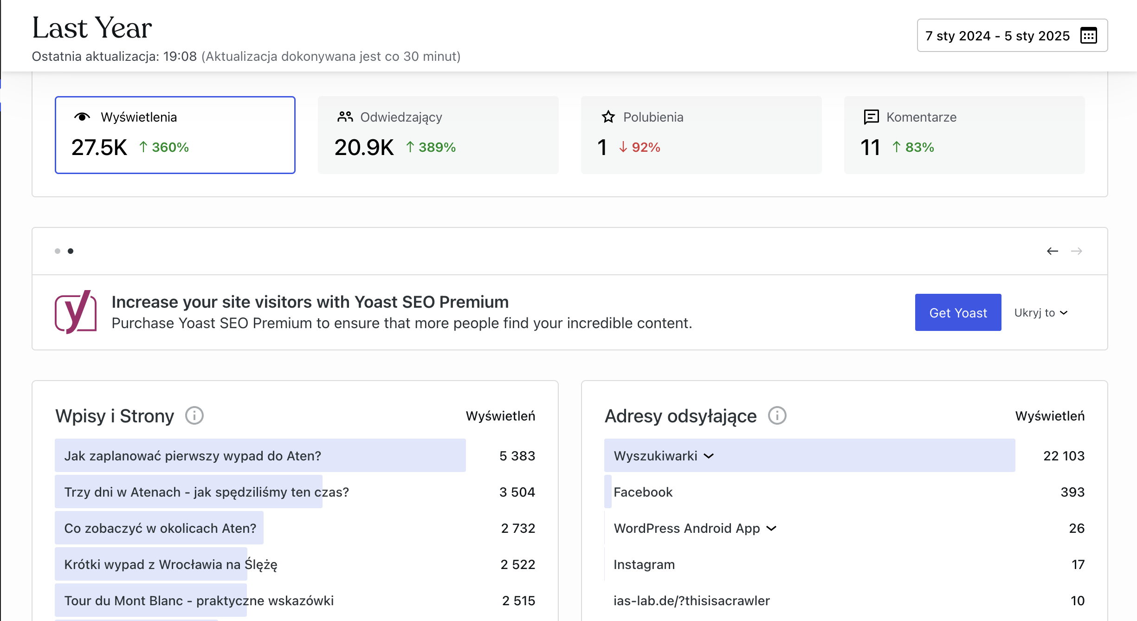The height and width of the screenshot is (621, 1137).
Task: Open post Trzy dni w Atenach
Action: (207, 492)
